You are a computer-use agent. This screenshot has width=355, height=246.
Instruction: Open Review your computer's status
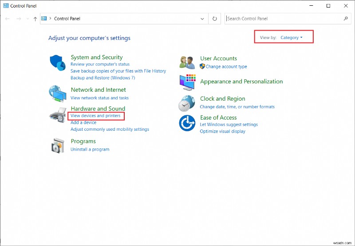click(100, 64)
